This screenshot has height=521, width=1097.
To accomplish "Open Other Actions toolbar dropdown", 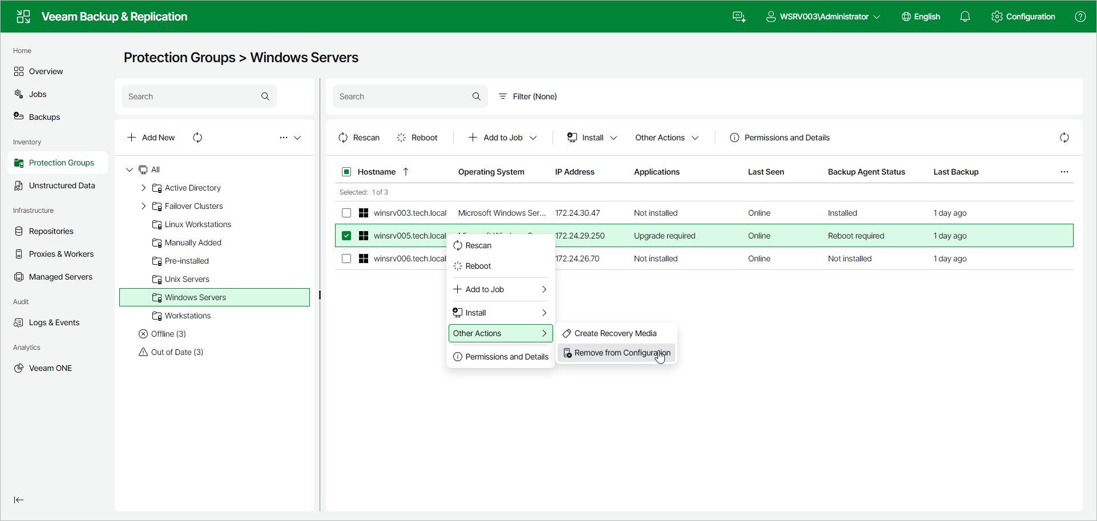I will 667,138.
